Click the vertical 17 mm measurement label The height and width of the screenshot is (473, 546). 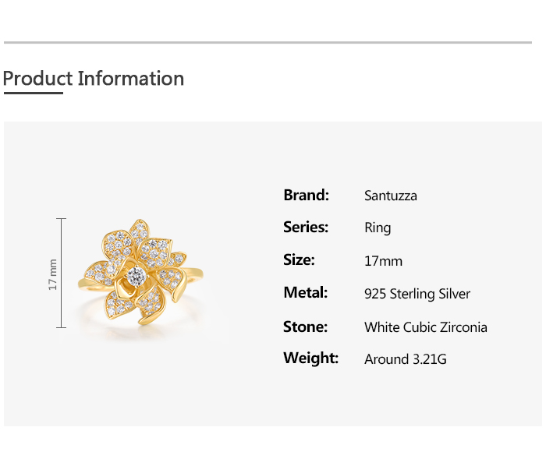pos(53,274)
